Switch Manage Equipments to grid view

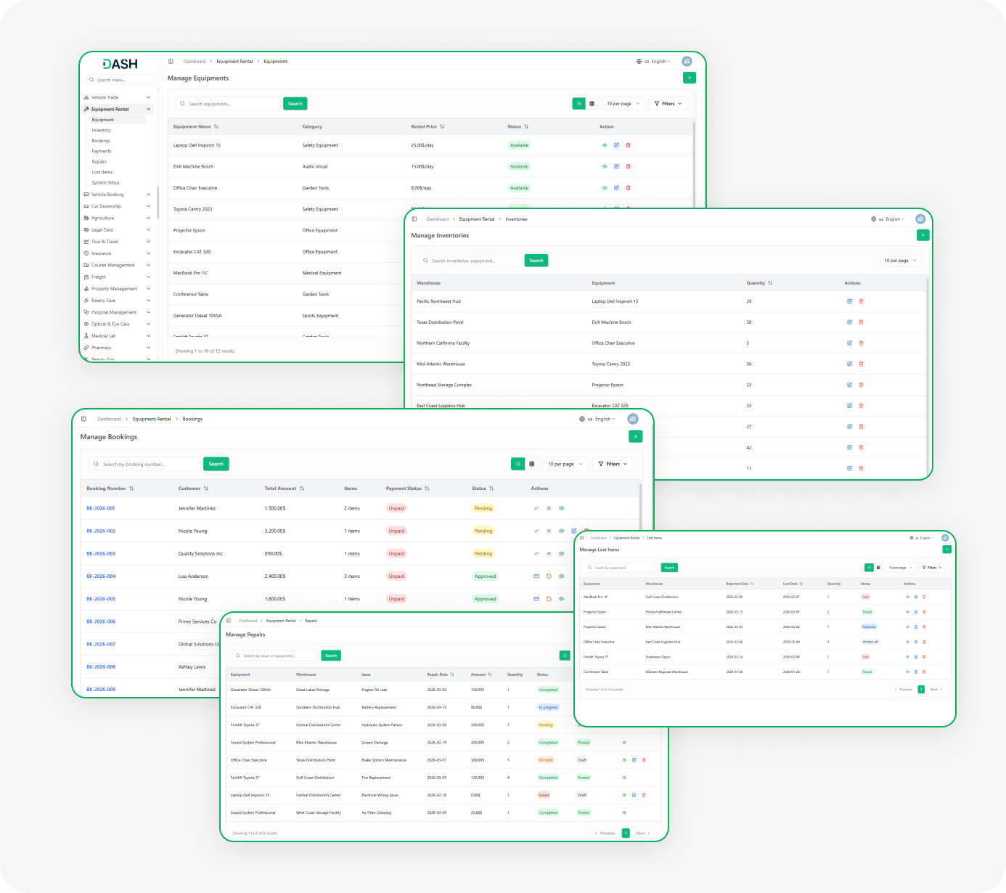tap(592, 104)
